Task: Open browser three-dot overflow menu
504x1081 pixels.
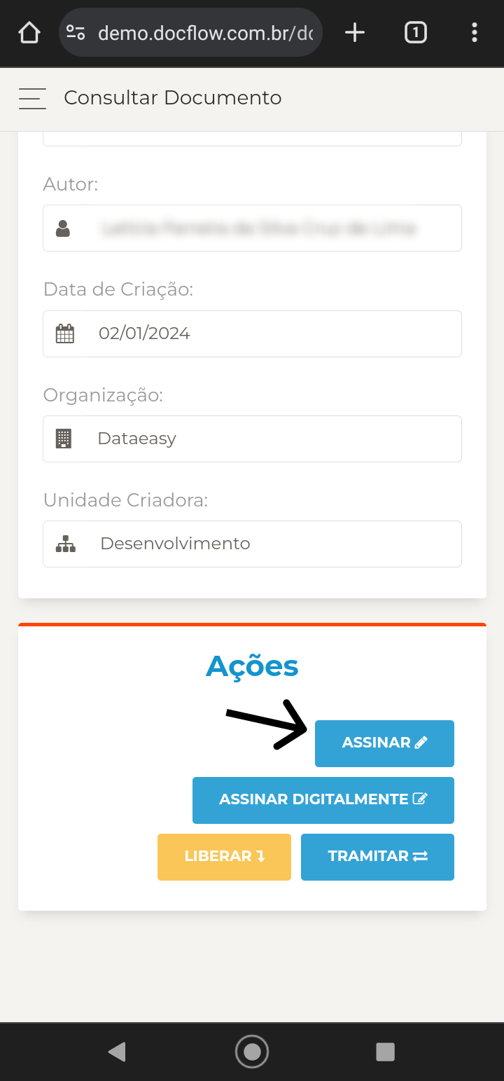Action: click(475, 32)
